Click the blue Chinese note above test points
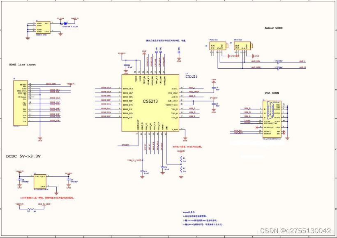337x238 pixels. tap(166, 40)
